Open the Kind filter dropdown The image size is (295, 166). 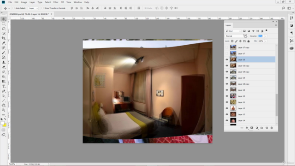[233, 31]
